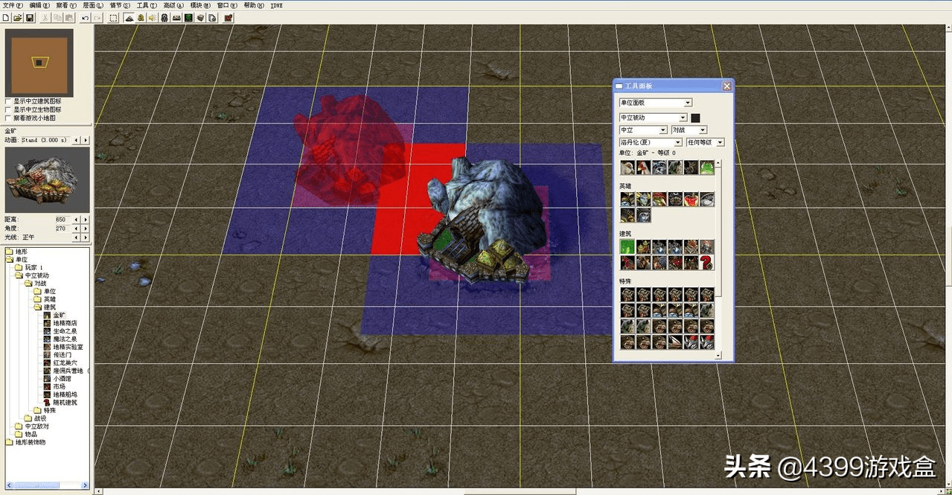This screenshot has width=952, height=495.
Task: Click the Paste clipboard icon
Action: click(x=70, y=17)
